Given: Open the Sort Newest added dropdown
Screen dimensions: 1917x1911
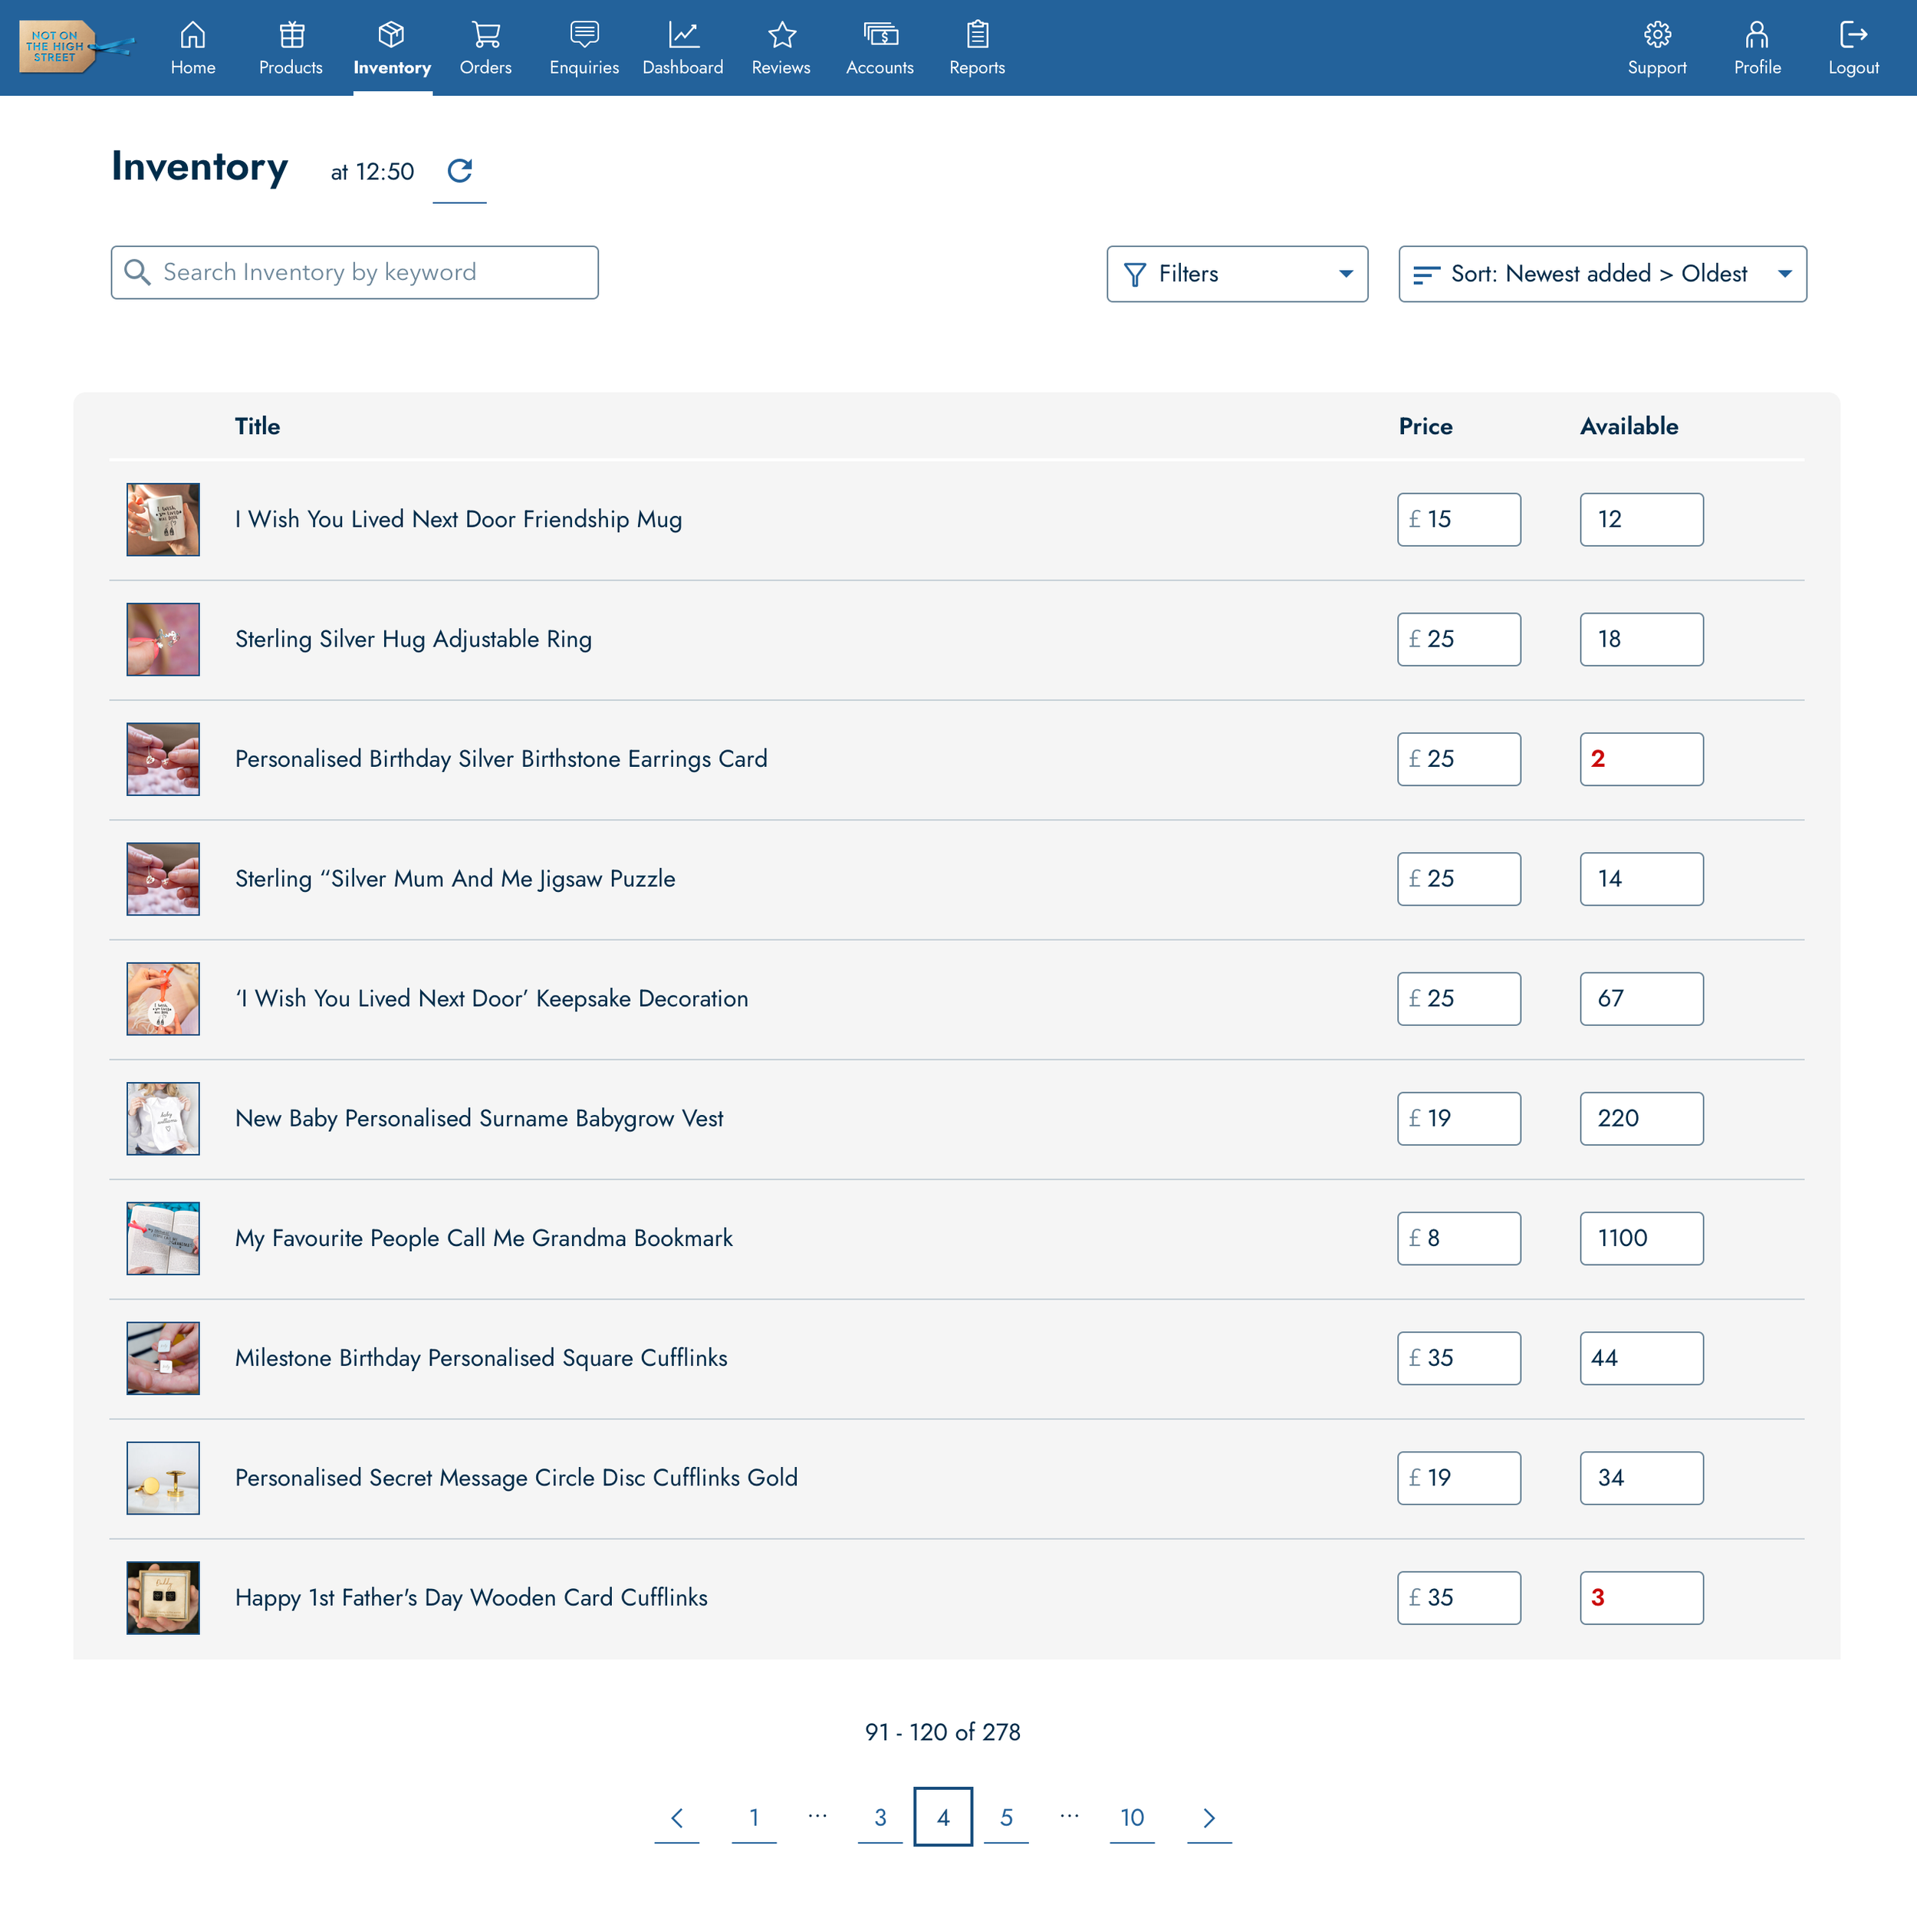Looking at the screenshot, I should coord(1602,274).
